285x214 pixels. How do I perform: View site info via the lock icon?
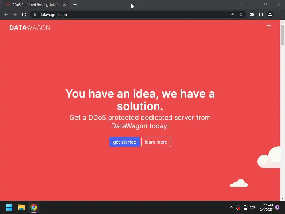tap(35, 14)
